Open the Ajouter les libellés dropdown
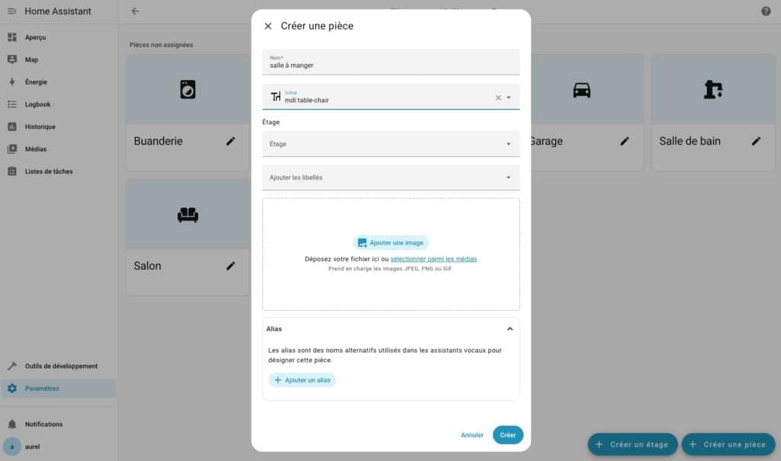781x461 pixels. (x=391, y=178)
